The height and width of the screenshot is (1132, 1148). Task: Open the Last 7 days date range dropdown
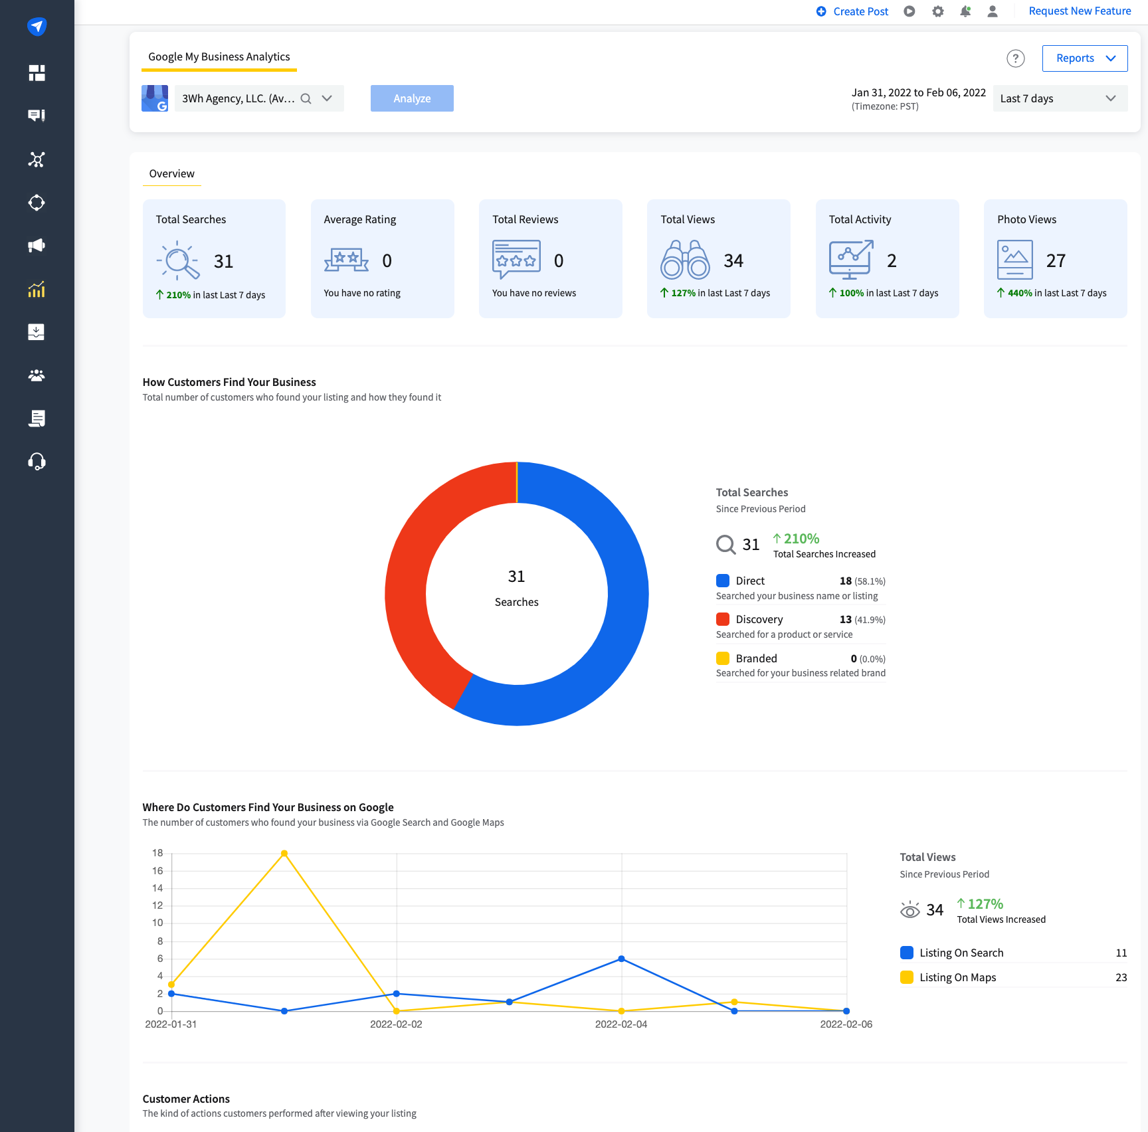pos(1060,98)
